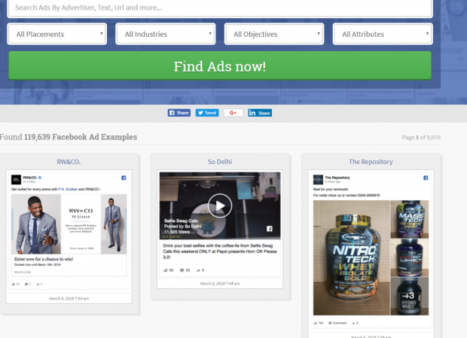Expand the All Objectives dropdown
This screenshot has height=338, width=467.
[x=274, y=34]
